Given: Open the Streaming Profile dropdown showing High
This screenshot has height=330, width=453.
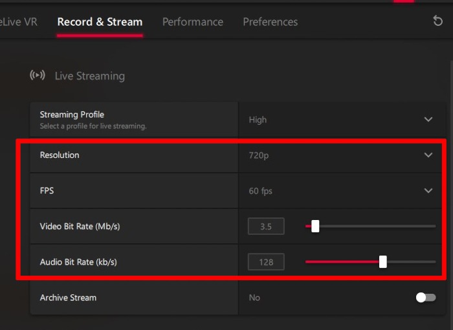Looking at the screenshot, I should (x=342, y=119).
